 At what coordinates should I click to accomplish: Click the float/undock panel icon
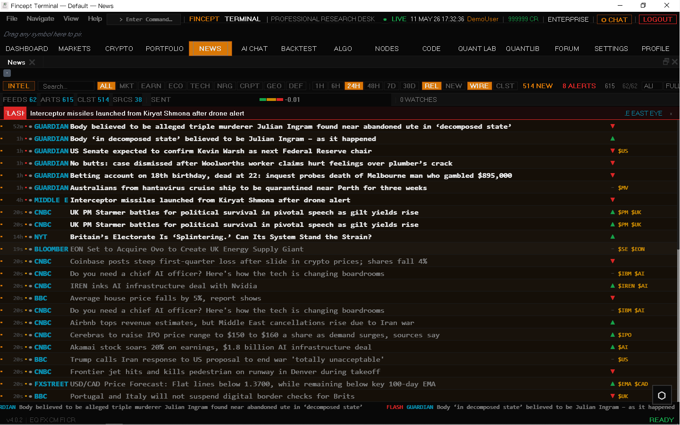[x=666, y=62]
